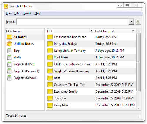This screenshot has width=147, height=124.
Task: Select Projects (School) notebook
Action: (x=25, y=78)
